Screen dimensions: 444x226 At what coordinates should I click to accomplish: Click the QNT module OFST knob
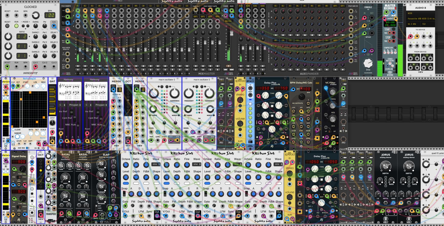click(x=52, y=123)
